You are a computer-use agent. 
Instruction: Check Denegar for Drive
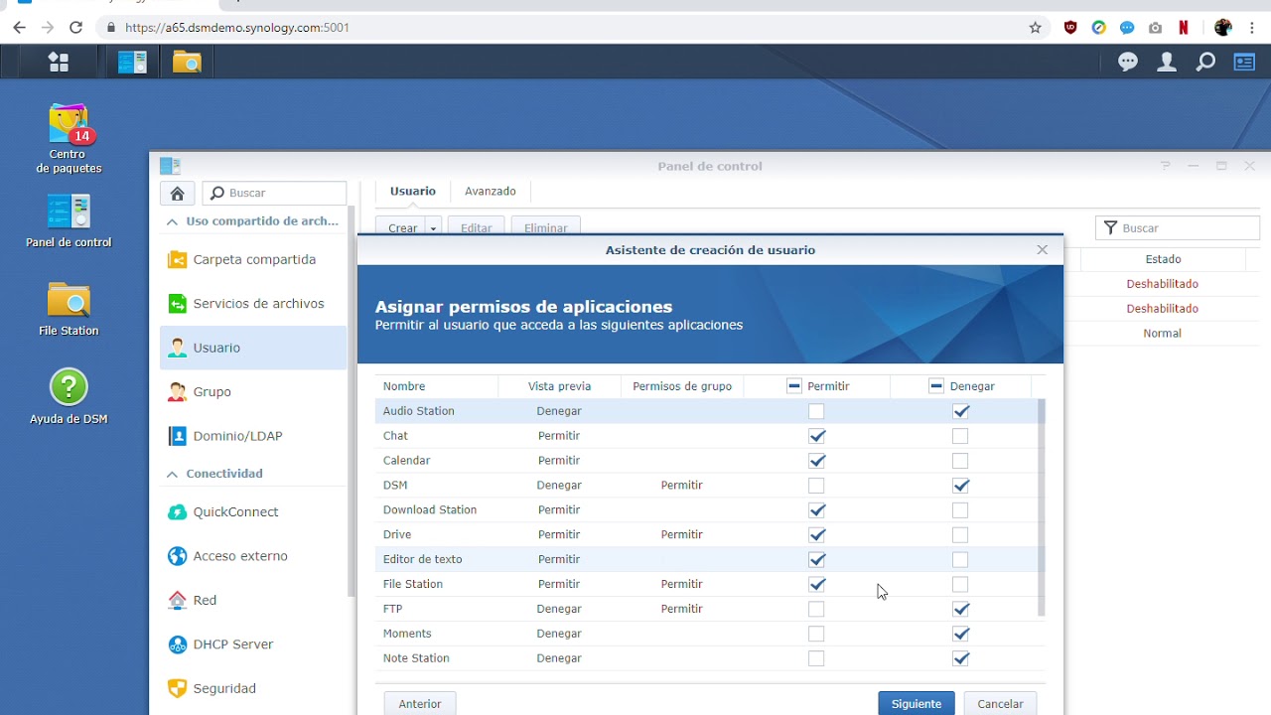tap(960, 534)
